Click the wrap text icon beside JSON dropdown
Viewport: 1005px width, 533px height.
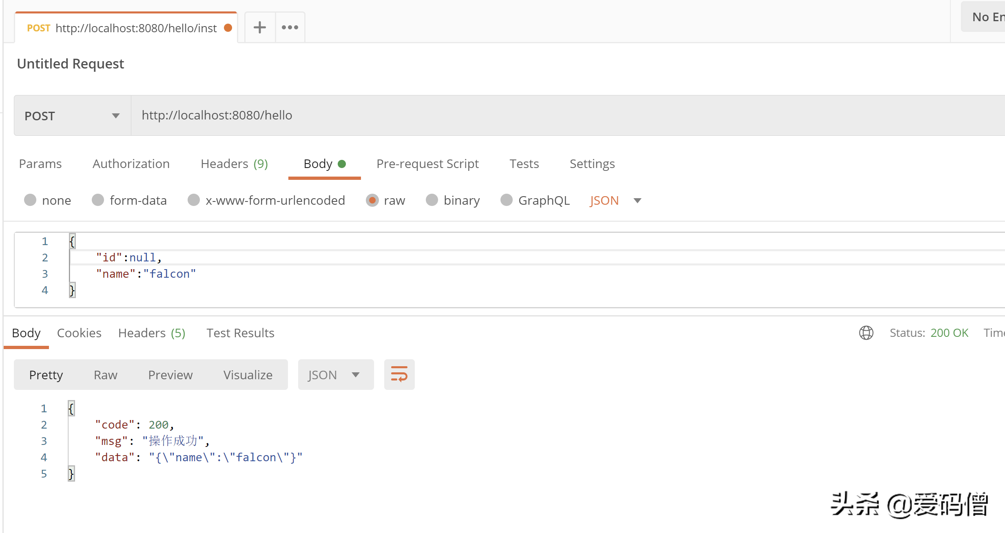point(399,374)
